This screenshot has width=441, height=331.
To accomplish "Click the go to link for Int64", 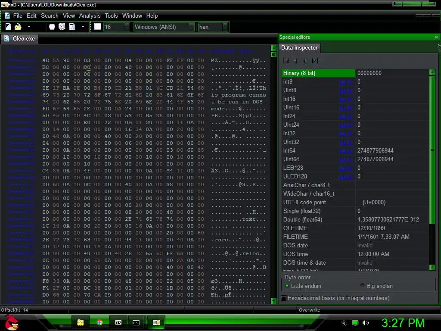I will click(x=346, y=151).
